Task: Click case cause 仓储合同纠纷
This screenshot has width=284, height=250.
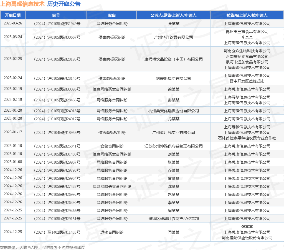Action: coord(112,146)
